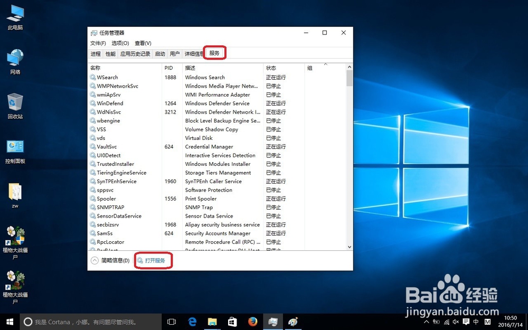Image resolution: width=528 pixels, height=330 pixels.
Task: Click the Task Manager taskbar icon
Action: (x=272, y=322)
